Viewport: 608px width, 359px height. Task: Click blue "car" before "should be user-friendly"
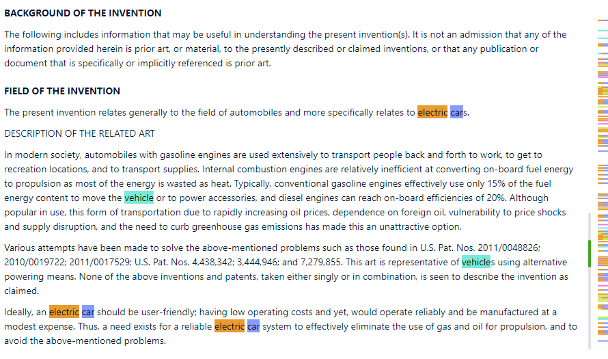coord(87,312)
